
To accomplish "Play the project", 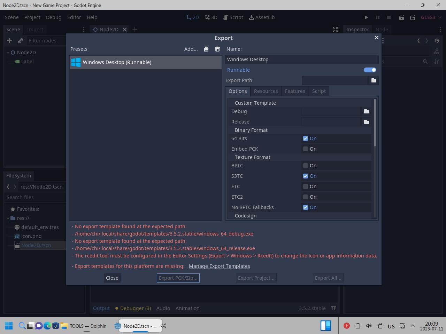I will [366, 17].
